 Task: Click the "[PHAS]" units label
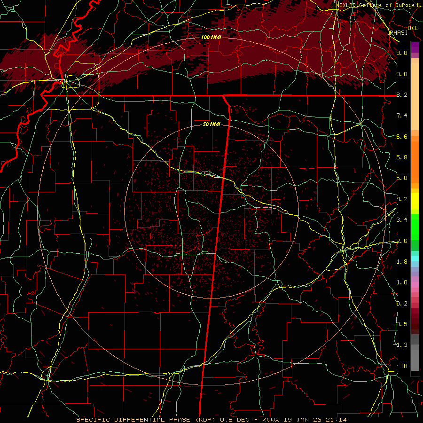397,32
